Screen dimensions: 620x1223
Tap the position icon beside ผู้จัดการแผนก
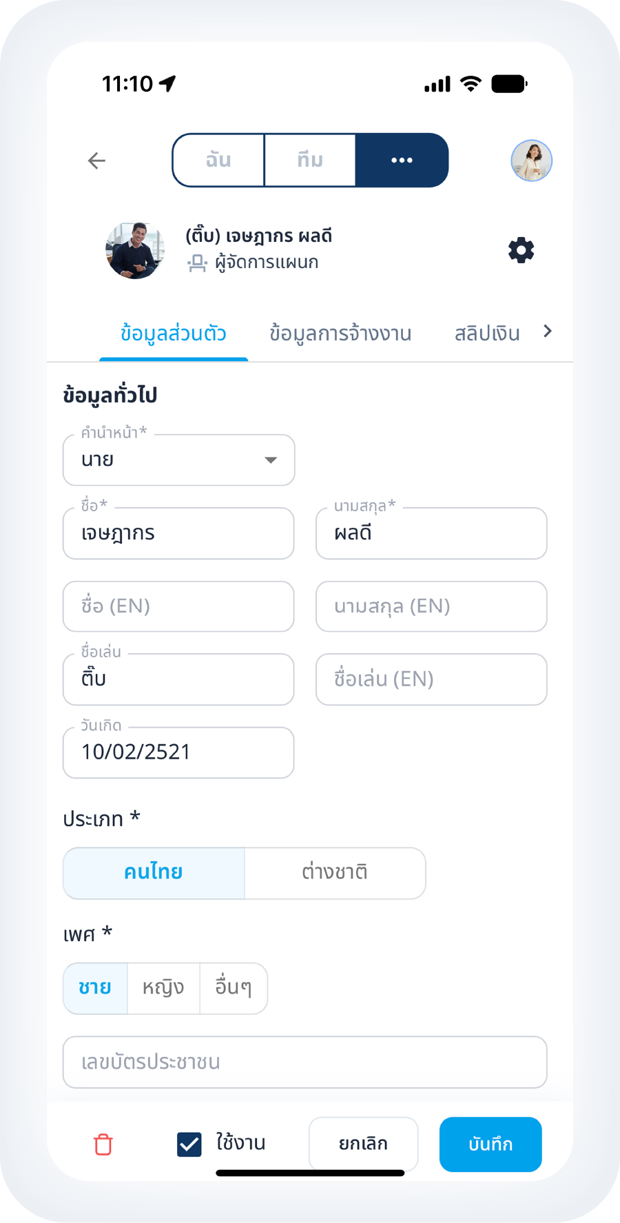(197, 263)
